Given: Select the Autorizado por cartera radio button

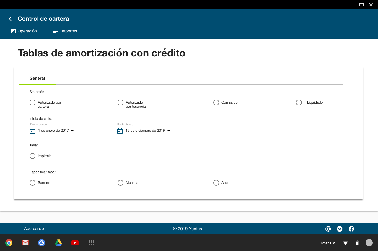Looking at the screenshot, I should point(32,102).
